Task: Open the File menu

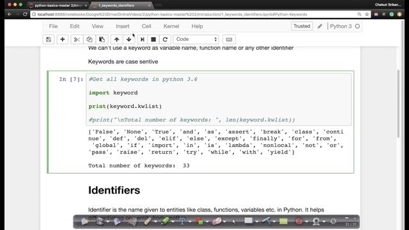Action: [x=53, y=26]
